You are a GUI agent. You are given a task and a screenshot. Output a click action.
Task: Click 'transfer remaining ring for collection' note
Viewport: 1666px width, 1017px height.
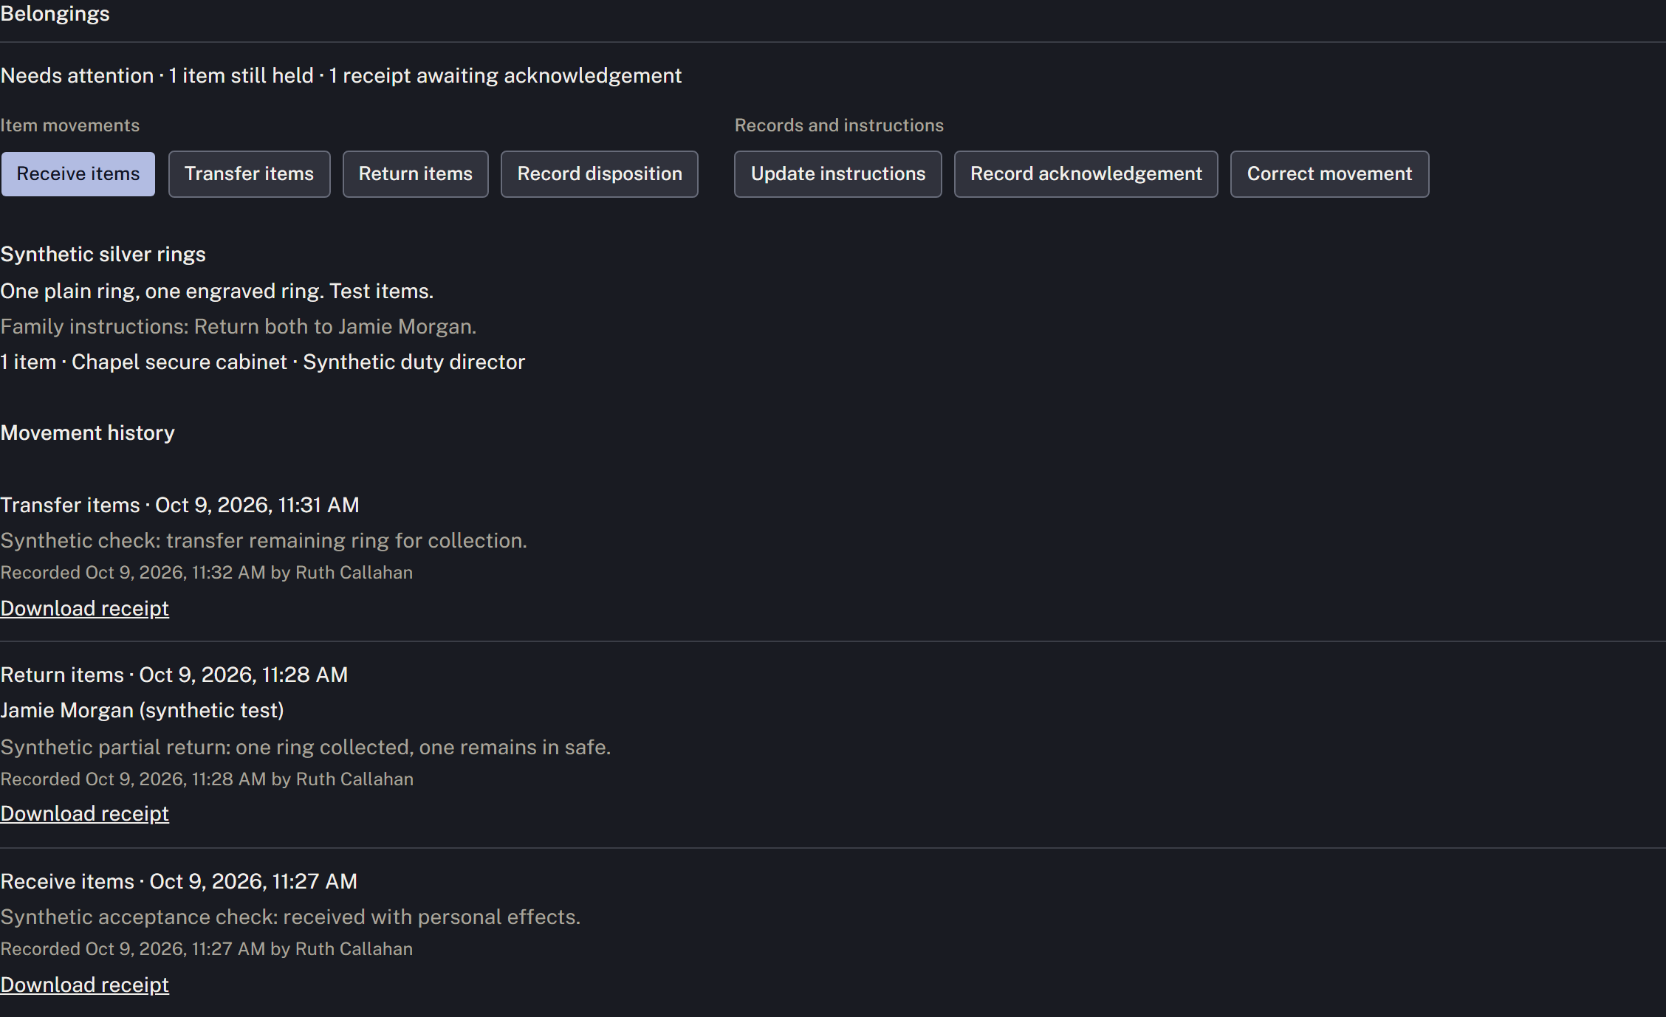pyautogui.click(x=264, y=540)
